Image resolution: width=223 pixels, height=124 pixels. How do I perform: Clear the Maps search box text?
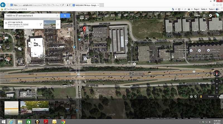pos(57,16)
